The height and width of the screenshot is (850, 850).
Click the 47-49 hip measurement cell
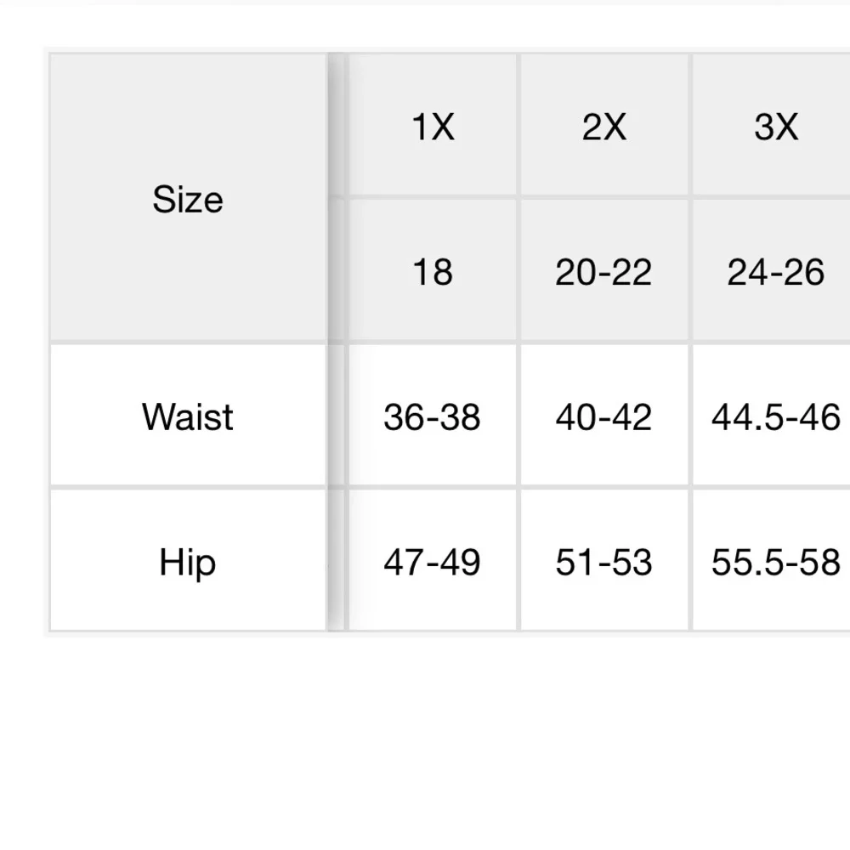tap(433, 562)
